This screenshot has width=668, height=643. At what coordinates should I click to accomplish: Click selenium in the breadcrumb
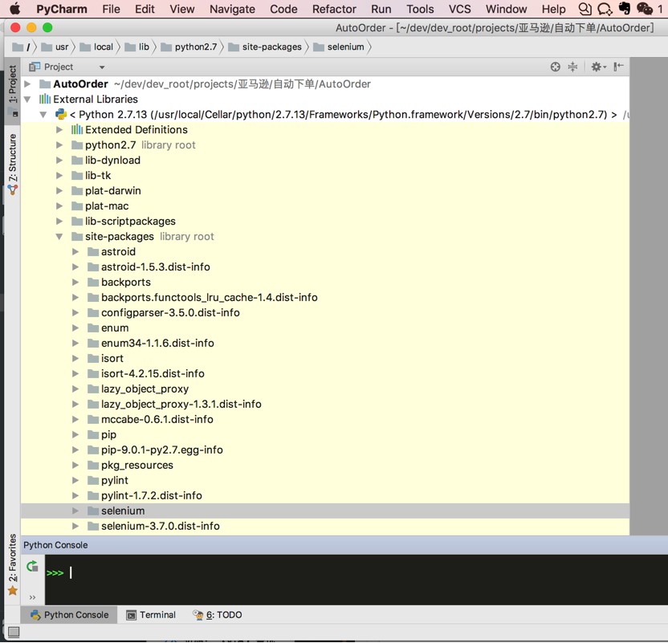pyautogui.click(x=345, y=47)
